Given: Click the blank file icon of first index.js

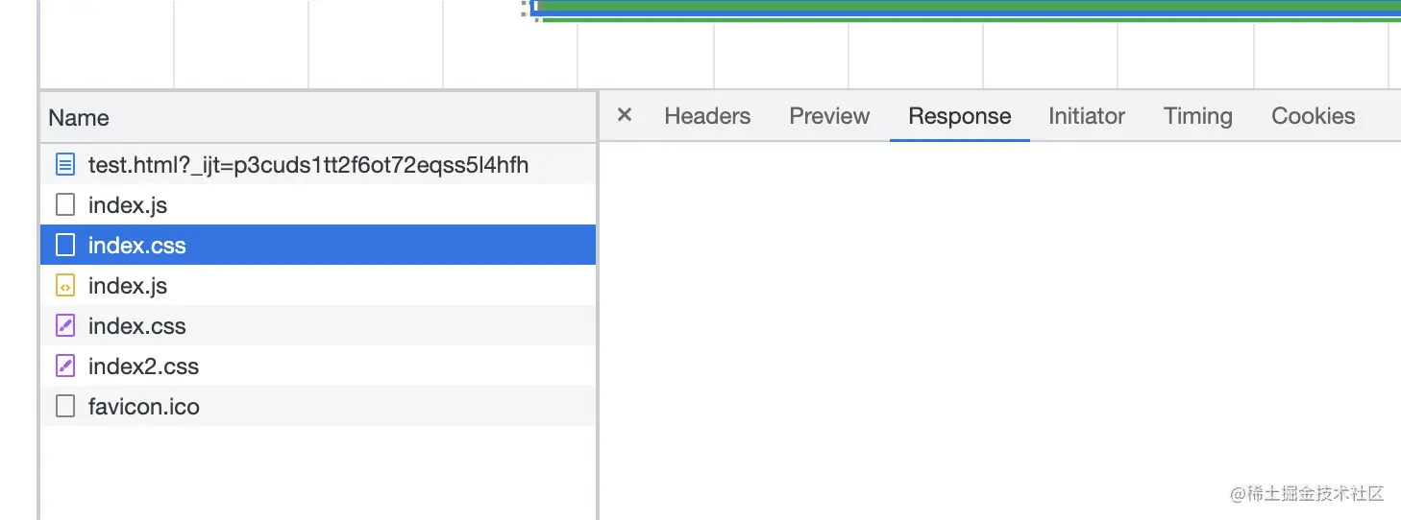Looking at the screenshot, I should [x=65, y=205].
